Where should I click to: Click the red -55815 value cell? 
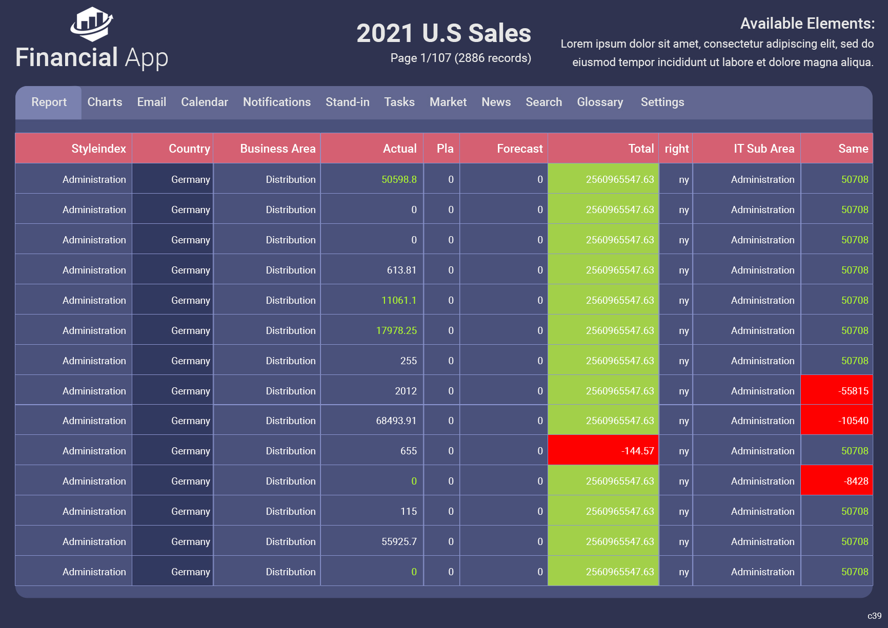pyautogui.click(x=836, y=390)
